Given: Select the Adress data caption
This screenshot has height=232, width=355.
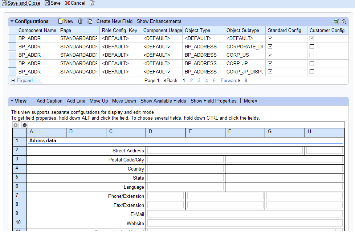Looking at the screenshot, I should (42, 141).
